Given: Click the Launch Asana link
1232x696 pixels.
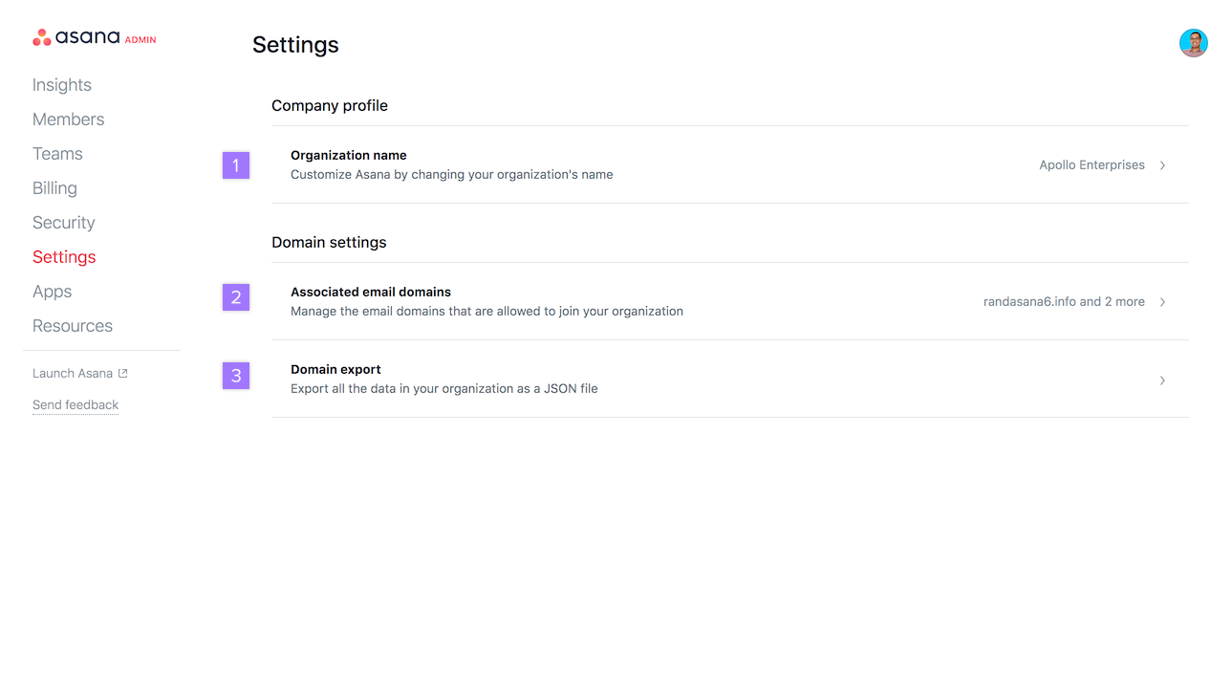Looking at the screenshot, I should pyautogui.click(x=73, y=374).
